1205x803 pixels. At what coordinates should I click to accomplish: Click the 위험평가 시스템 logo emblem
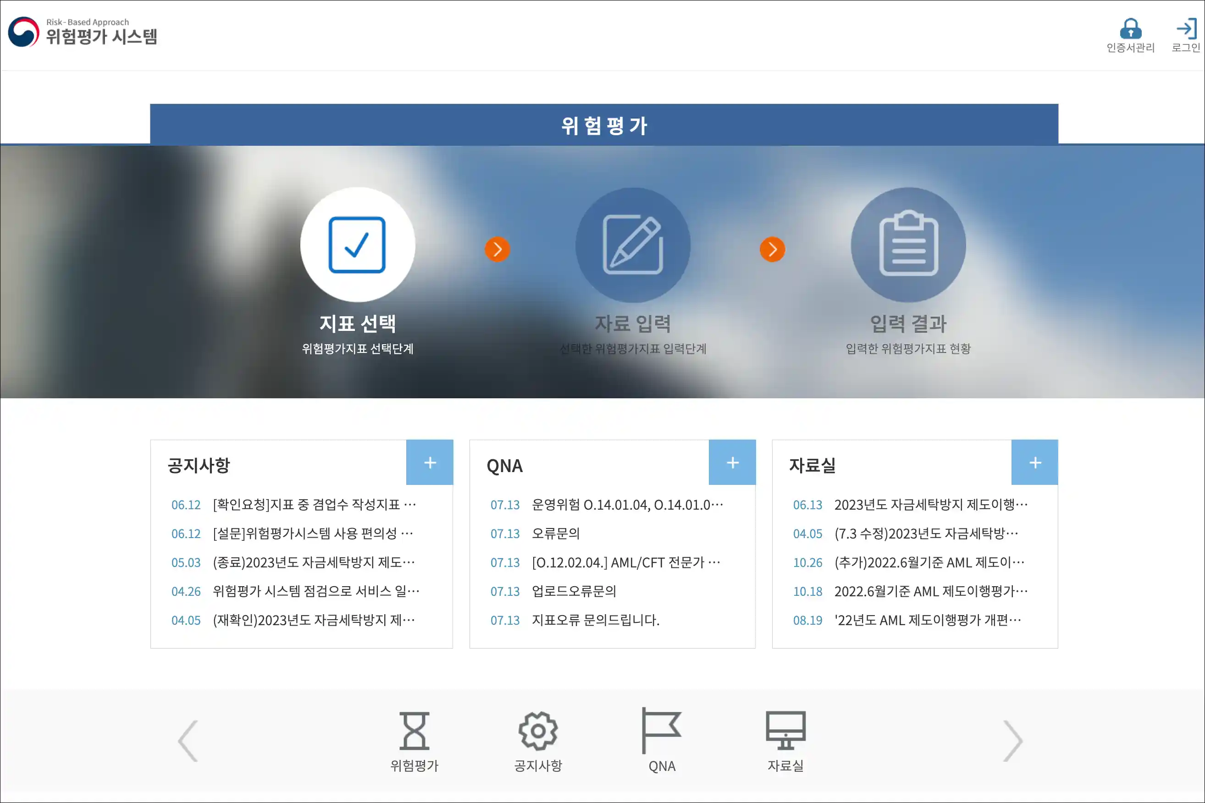coord(23,32)
